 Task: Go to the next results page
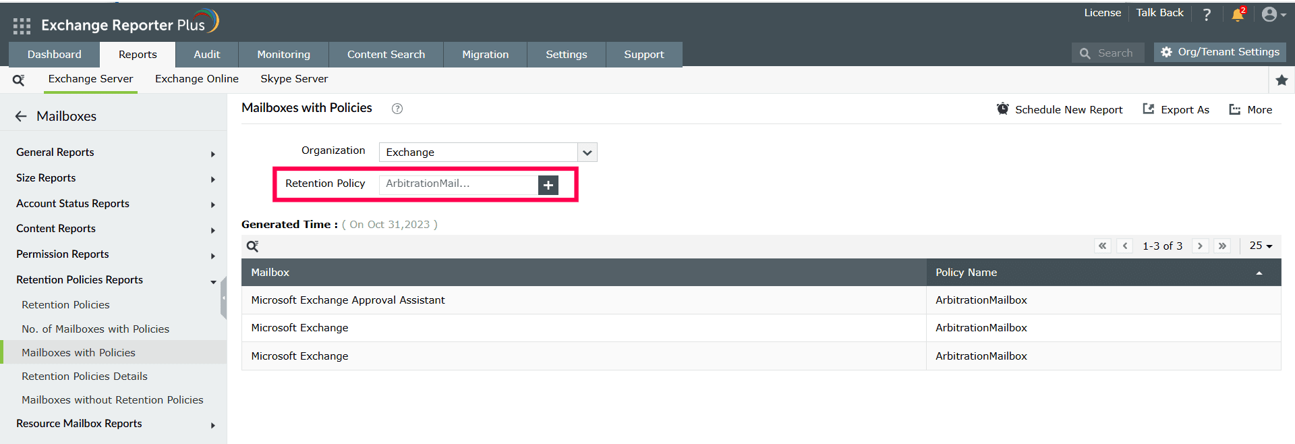[1200, 246]
